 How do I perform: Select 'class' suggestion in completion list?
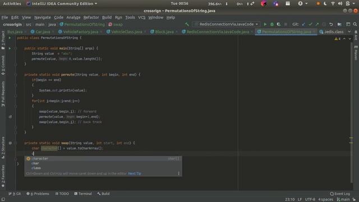(103, 168)
